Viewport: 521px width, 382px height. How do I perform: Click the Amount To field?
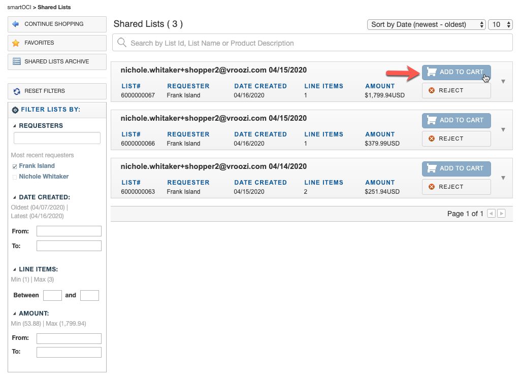69,352
